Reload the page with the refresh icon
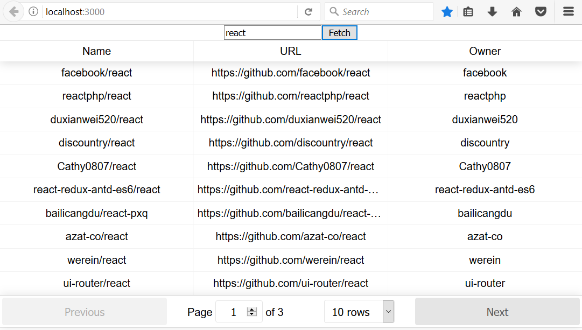The image size is (582, 330). 308,12
